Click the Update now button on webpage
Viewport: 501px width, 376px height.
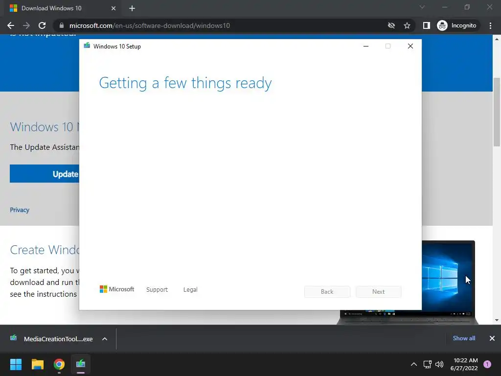45,174
